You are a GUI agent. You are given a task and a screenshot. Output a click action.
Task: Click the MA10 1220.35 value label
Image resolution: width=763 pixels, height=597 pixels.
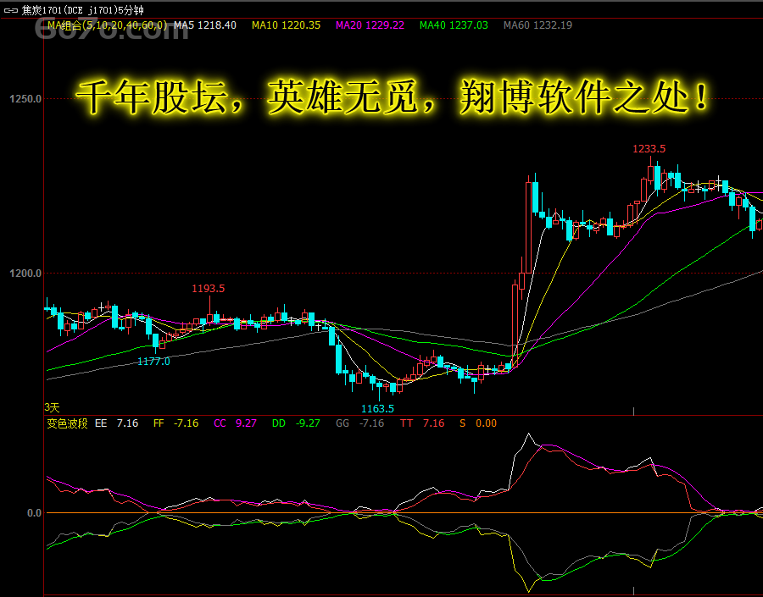[287, 25]
